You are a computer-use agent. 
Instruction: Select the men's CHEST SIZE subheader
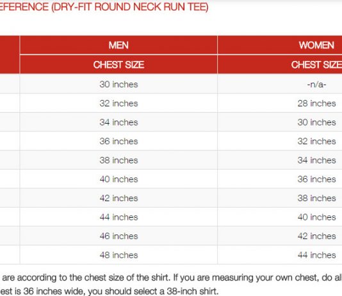point(118,65)
